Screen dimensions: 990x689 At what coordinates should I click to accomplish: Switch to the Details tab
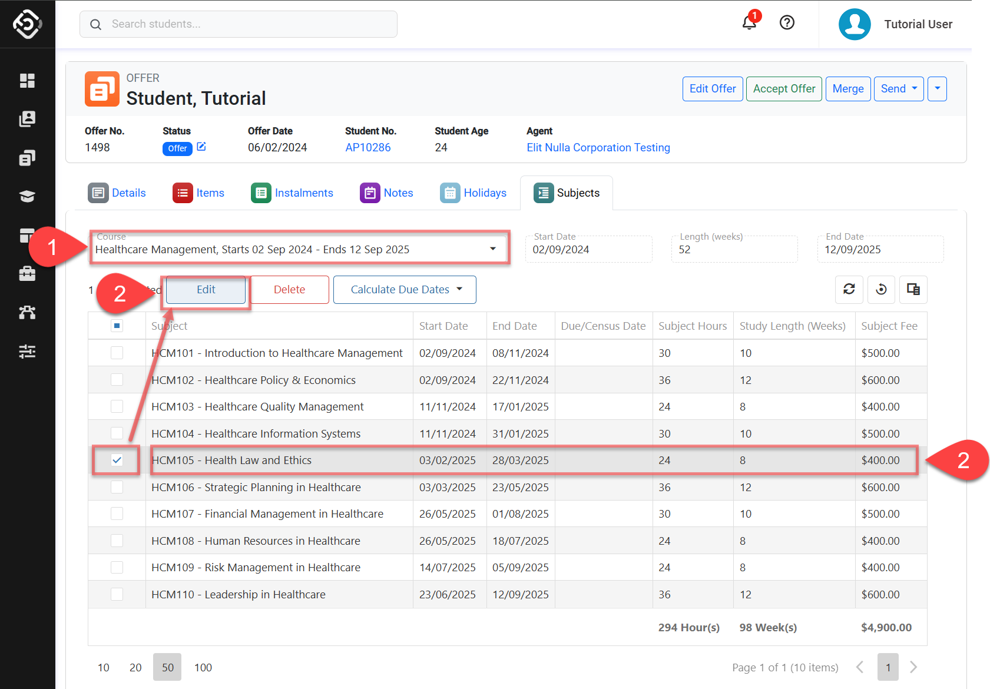coord(117,193)
